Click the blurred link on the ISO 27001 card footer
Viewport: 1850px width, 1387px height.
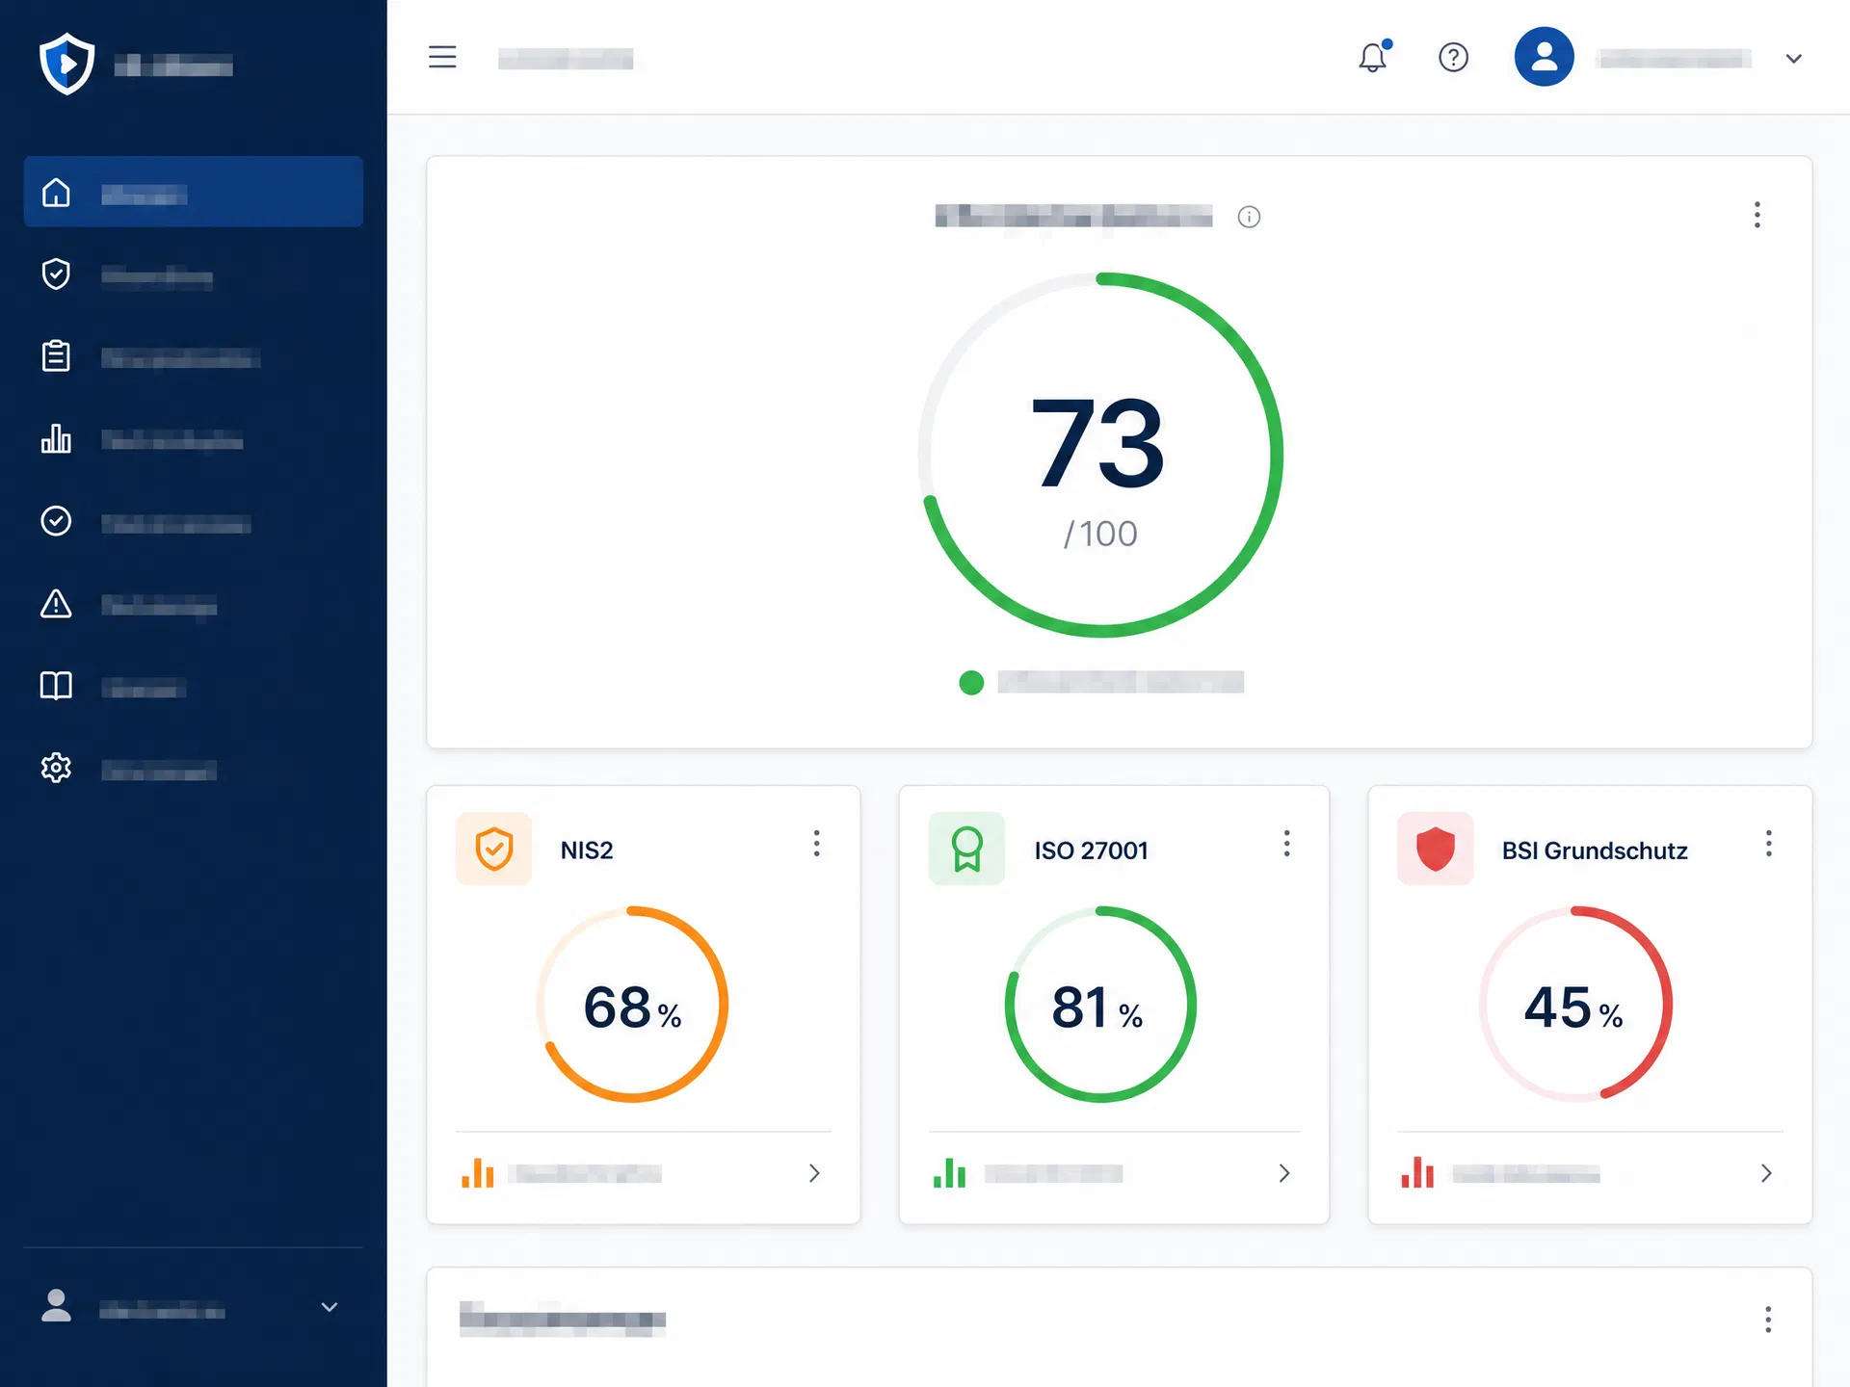pos(1053,1173)
